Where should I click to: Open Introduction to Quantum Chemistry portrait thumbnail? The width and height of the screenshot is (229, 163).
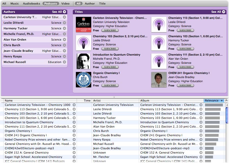tap(84, 61)
